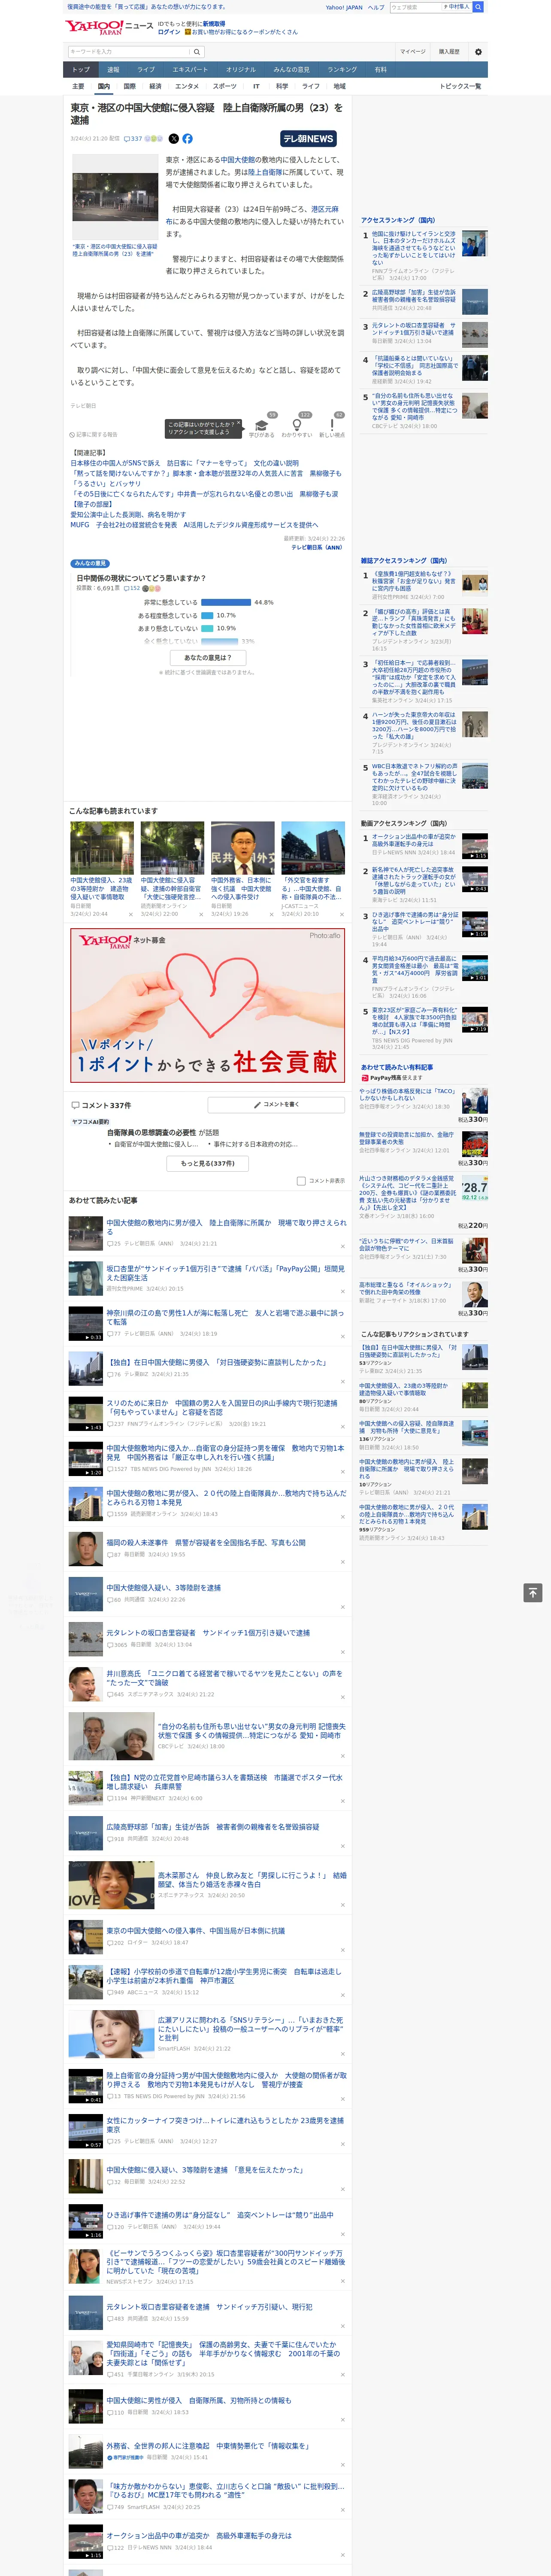
Task: Open the 自衛隊員の思想調査の必要性 AI summary topic
Action: tap(163, 1133)
